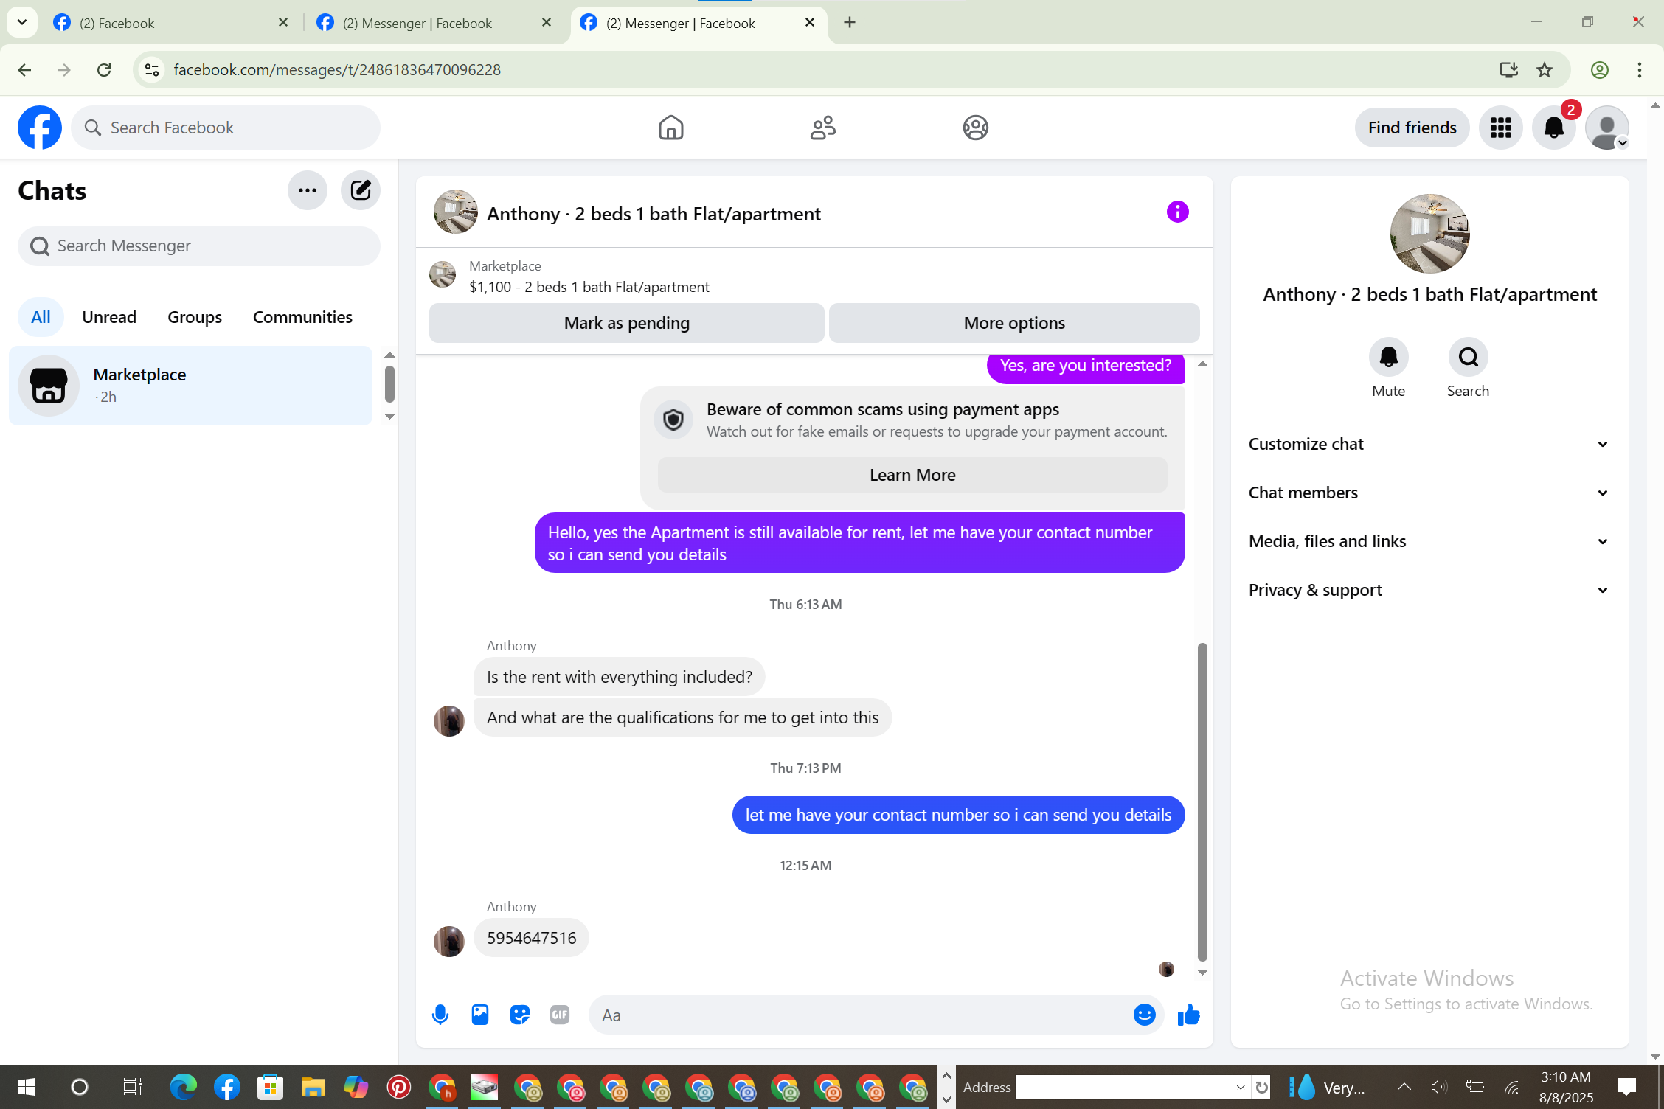The height and width of the screenshot is (1109, 1664).
Task: Open Facebook notifications bell
Action: pos(1553,128)
